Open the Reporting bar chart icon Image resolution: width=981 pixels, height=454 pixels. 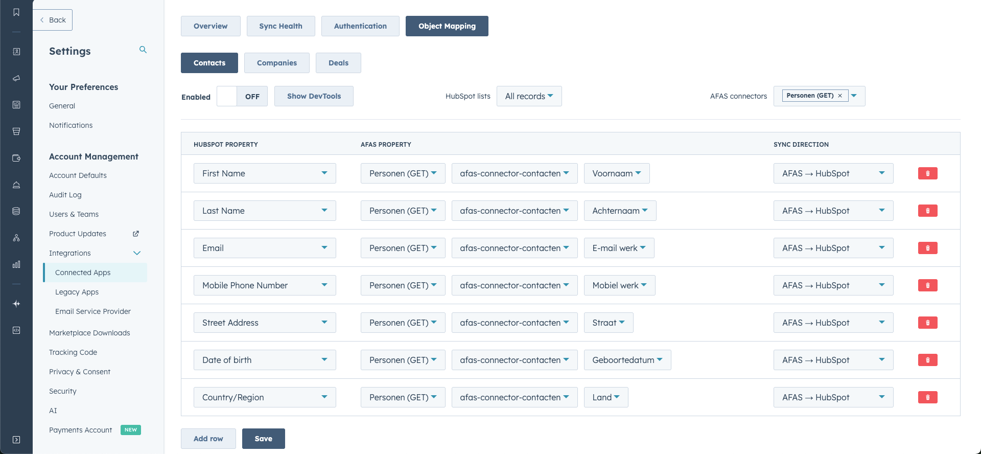click(16, 264)
